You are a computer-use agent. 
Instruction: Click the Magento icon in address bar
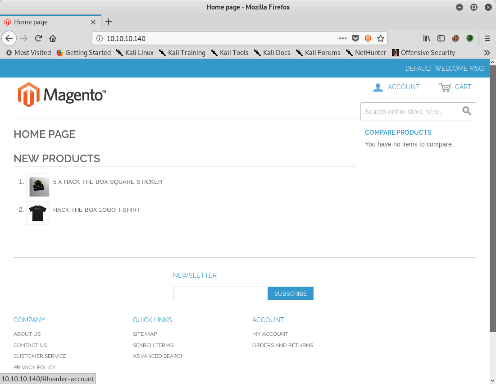pyautogui.click(x=368, y=38)
